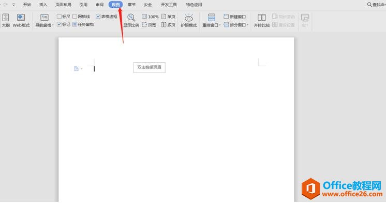The height and width of the screenshot is (203, 386).
Task: Set zoom to 100%
Action: (x=150, y=17)
